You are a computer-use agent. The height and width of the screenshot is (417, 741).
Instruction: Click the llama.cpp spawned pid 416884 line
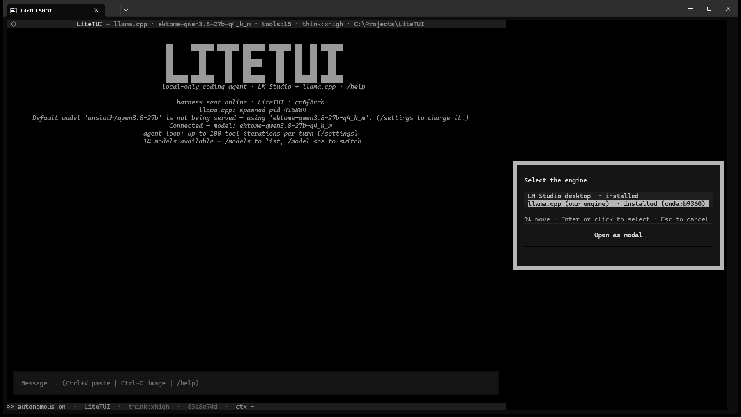click(252, 110)
